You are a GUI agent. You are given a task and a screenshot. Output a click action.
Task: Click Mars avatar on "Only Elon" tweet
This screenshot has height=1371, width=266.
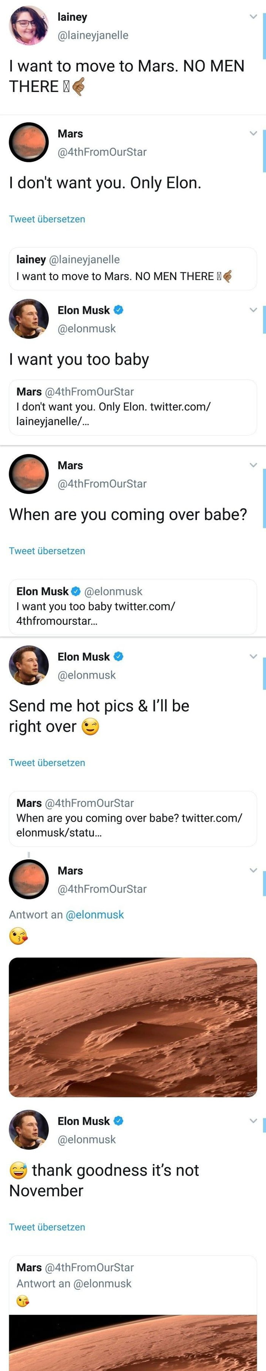(29, 142)
